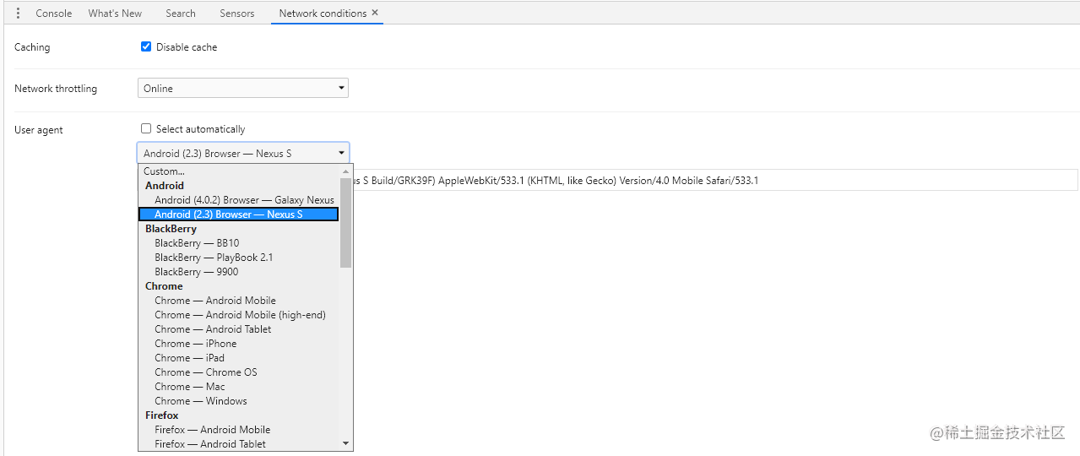Open the drawer three-dot menu

[18, 14]
